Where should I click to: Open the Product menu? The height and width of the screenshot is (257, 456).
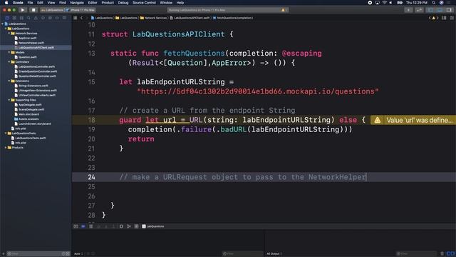pyautogui.click(x=108, y=3)
